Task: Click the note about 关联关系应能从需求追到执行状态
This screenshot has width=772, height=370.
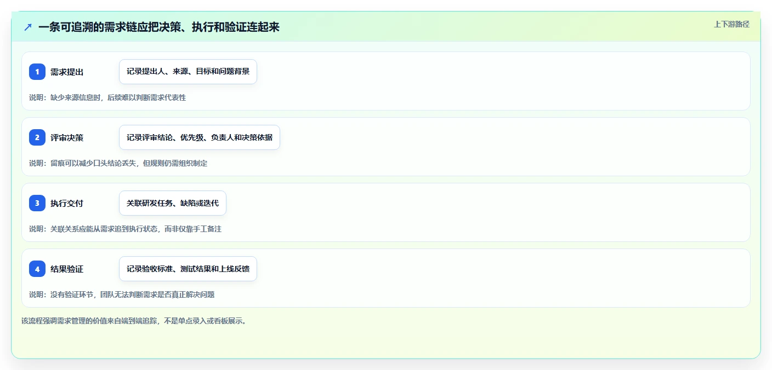Action: 126,229
